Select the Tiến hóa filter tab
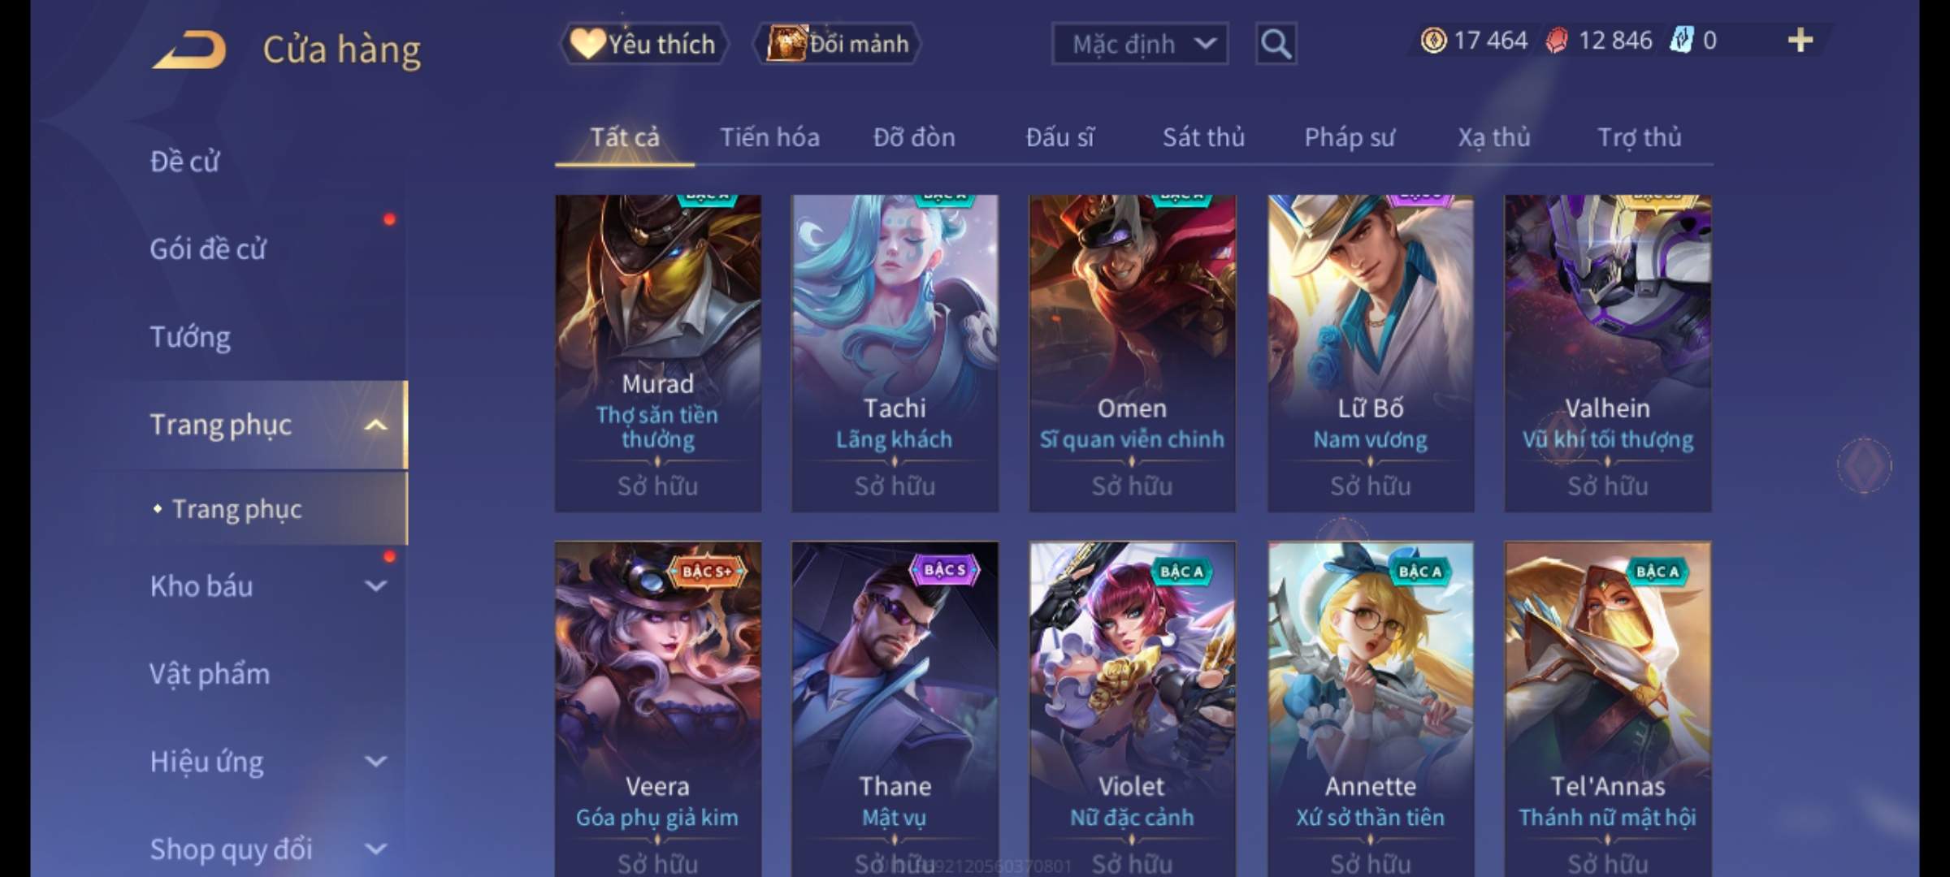The width and height of the screenshot is (1950, 877). (x=769, y=137)
